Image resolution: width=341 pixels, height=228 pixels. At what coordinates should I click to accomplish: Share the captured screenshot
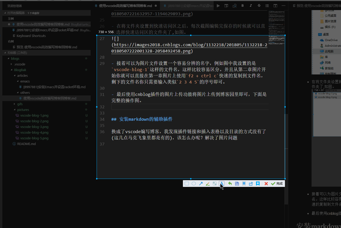coord(251,184)
